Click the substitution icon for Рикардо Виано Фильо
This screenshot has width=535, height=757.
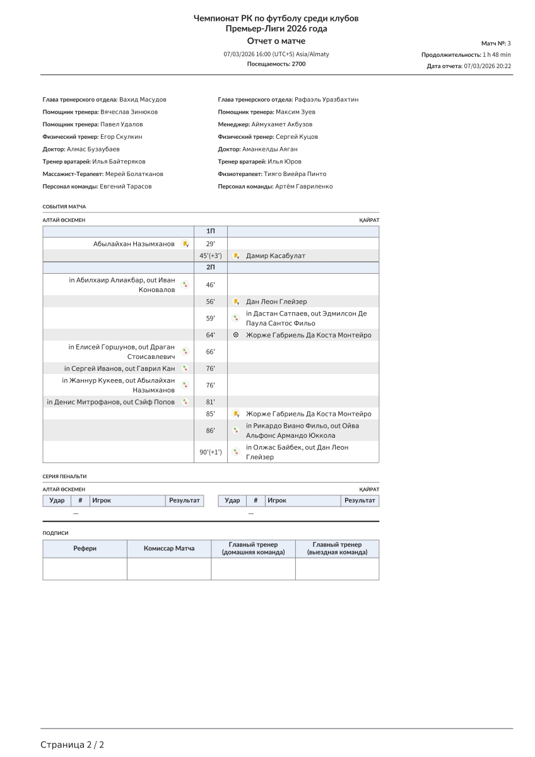(x=236, y=430)
